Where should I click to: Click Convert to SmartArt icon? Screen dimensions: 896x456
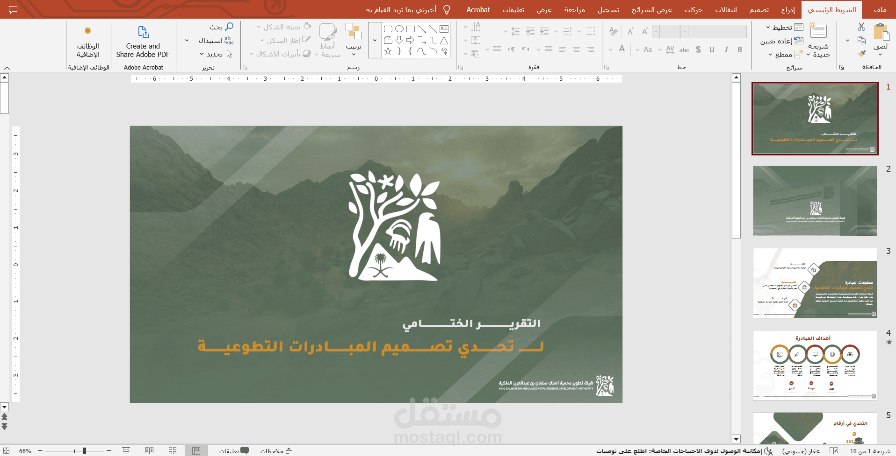click(476, 54)
